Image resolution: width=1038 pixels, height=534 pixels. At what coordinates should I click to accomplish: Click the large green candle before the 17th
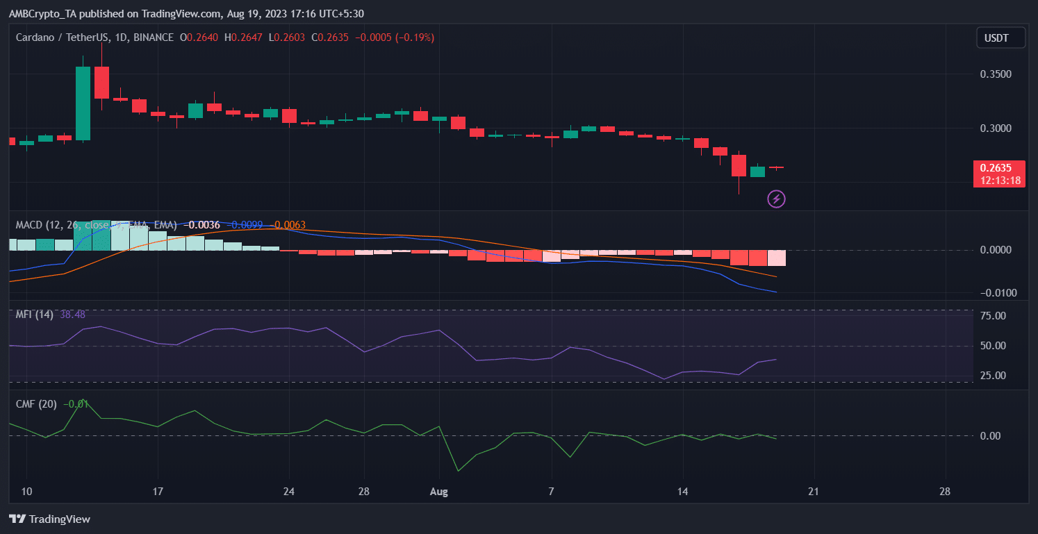pyautogui.click(x=83, y=103)
